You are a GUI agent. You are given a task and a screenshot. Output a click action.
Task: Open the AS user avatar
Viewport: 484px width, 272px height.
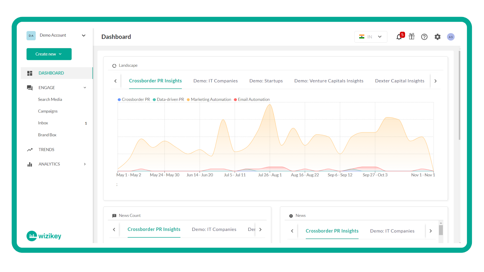coord(451,37)
